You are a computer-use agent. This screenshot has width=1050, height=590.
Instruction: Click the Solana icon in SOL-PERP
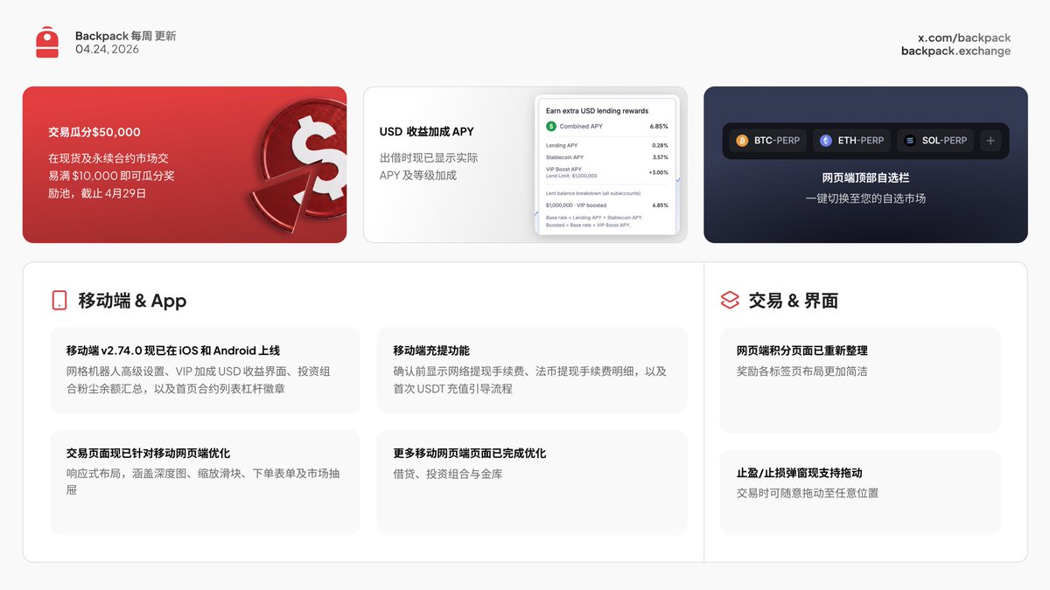tap(910, 140)
